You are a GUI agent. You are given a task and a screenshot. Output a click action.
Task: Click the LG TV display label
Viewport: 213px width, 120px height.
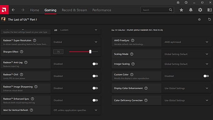(x=137, y=30)
